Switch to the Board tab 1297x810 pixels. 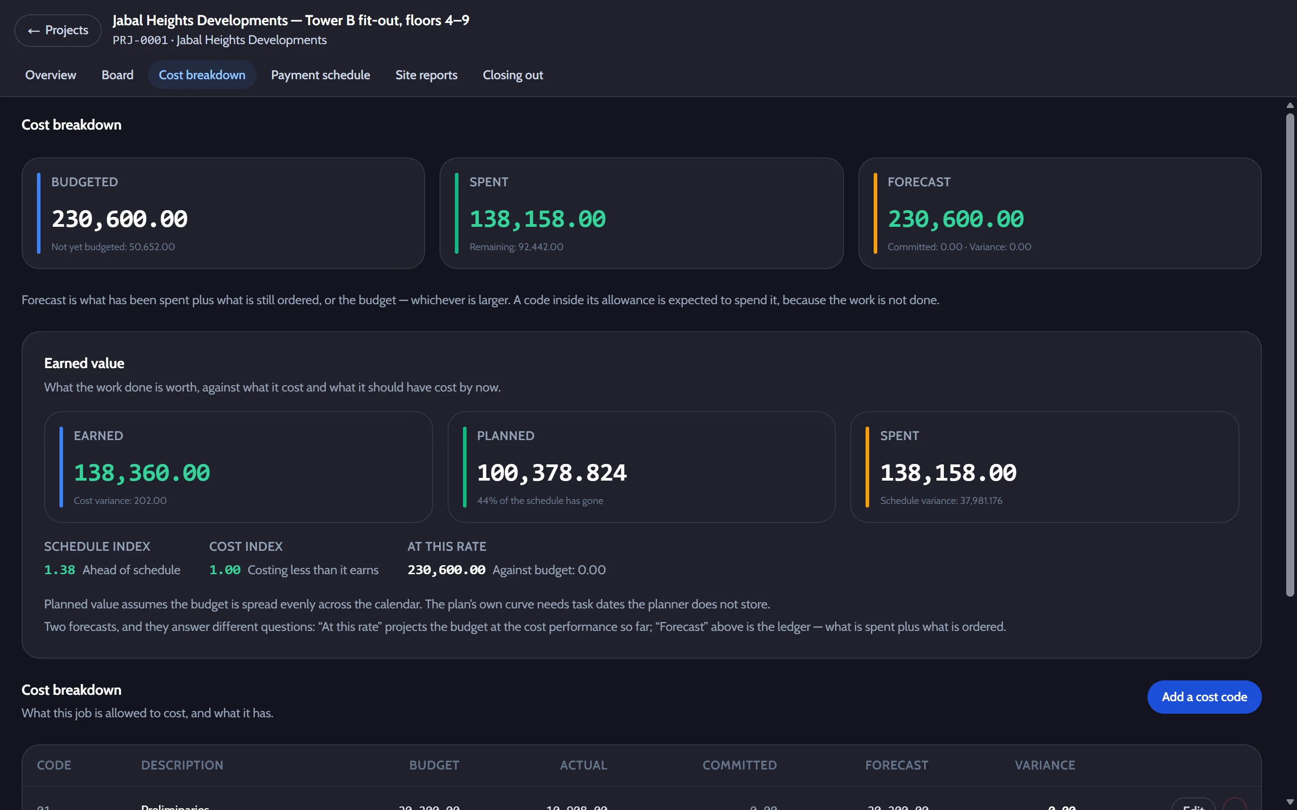click(118, 75)
